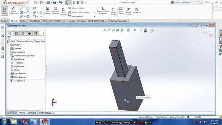The width and height of the screenshot is (222, 125).
Task: Click the Offset Entities tool
Action: [63, 11]
